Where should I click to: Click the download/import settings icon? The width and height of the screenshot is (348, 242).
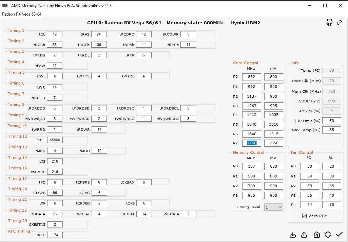tap(293, 235)
